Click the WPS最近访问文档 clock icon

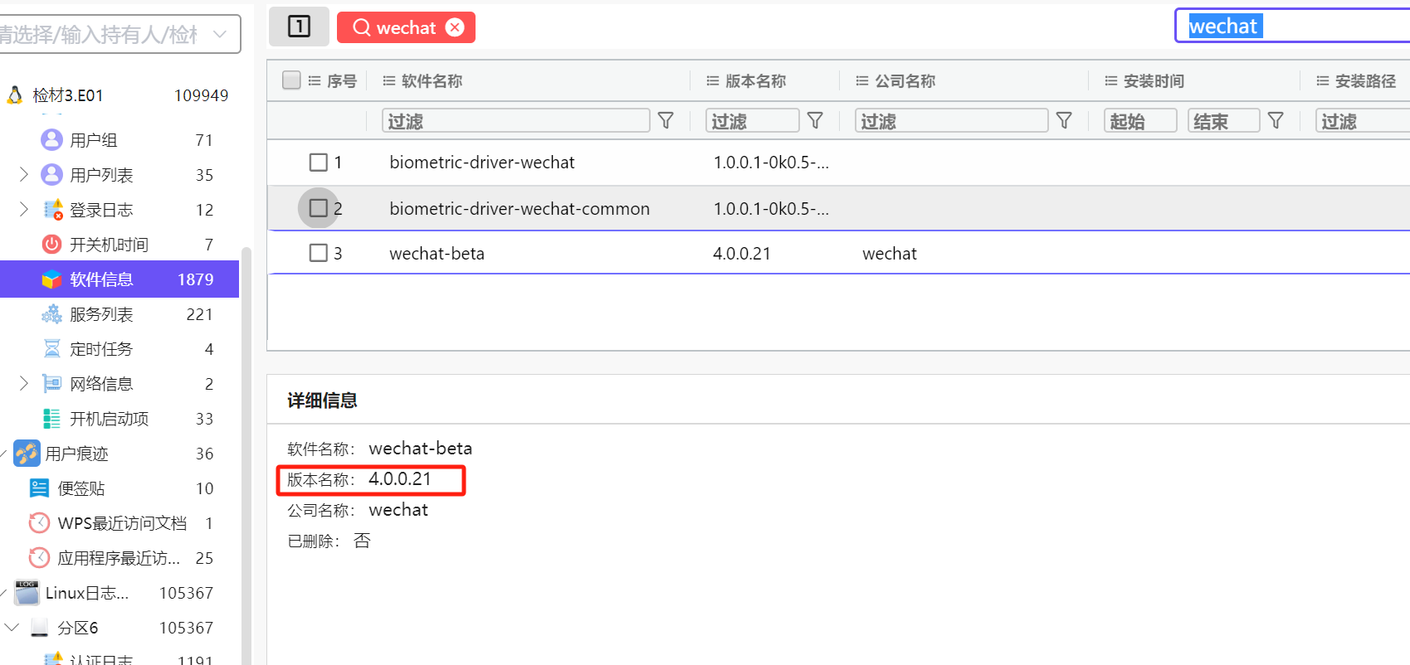pos(39,523)
